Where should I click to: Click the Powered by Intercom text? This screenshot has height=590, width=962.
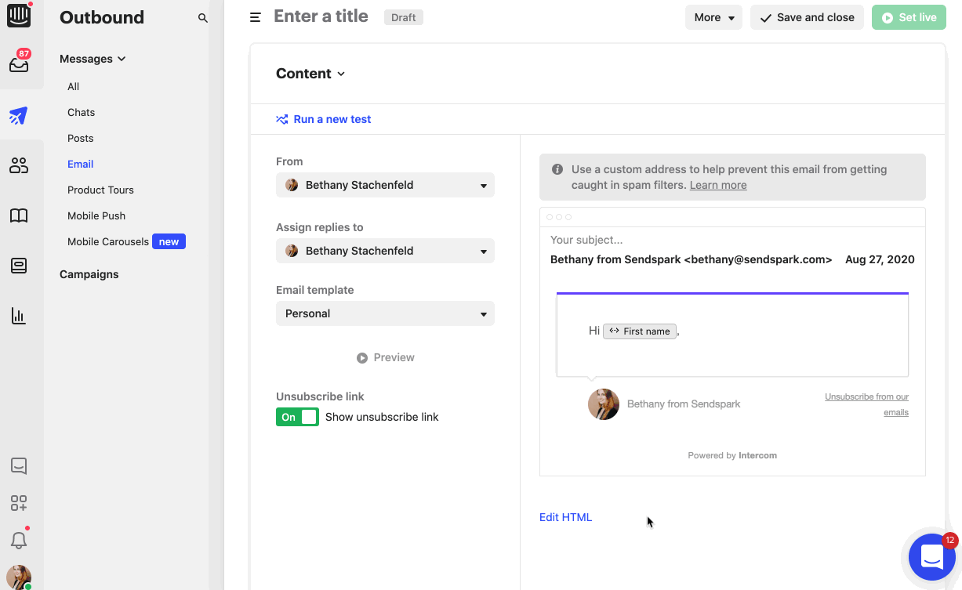click(732, 455)
